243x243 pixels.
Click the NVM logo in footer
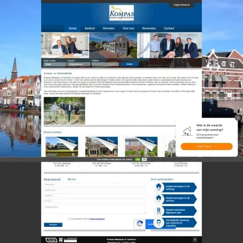click(x=61, y=240)
